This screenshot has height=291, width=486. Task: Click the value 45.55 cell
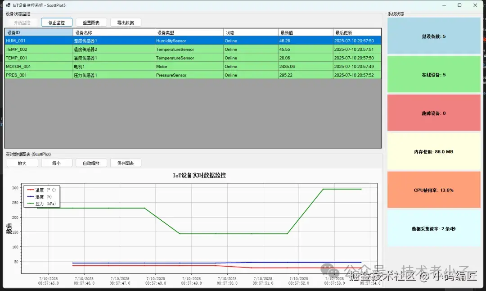[x=306, y=50]
